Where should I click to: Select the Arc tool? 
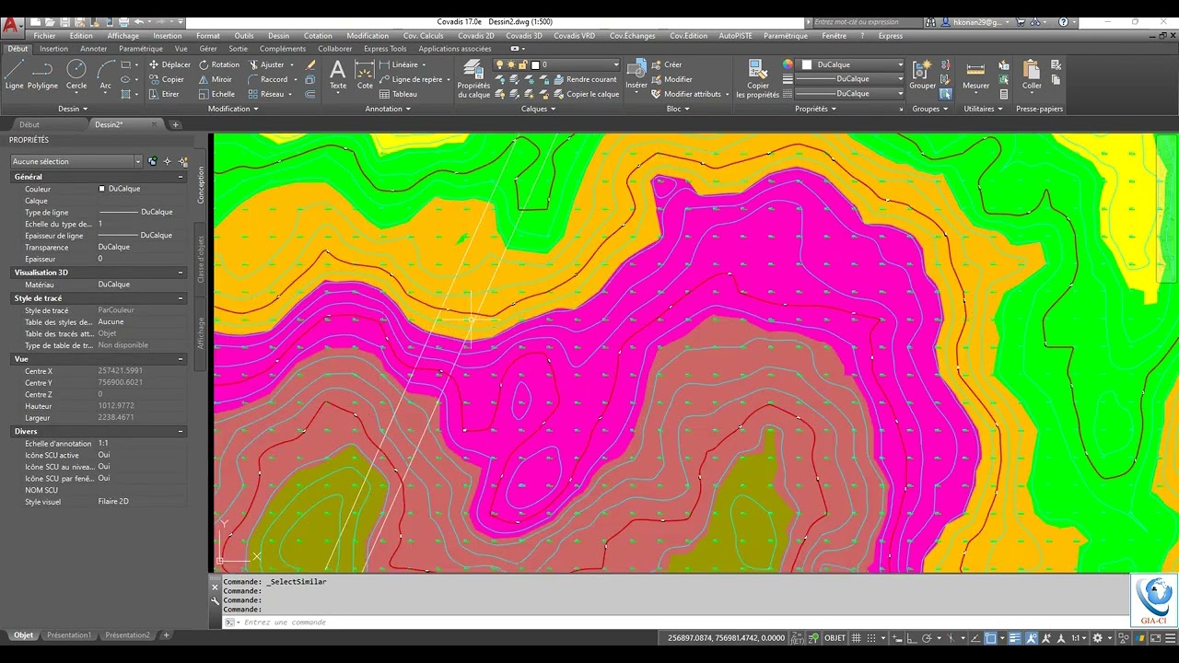[x=106, y=76]
